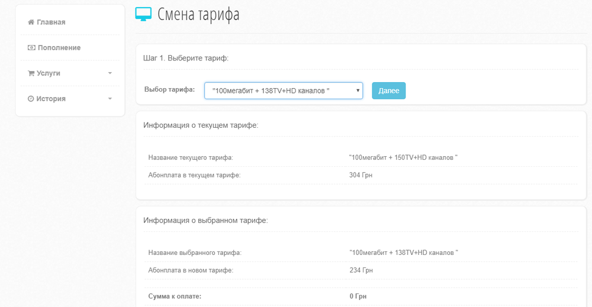Expand the История submenu caret
The image size is (592, 307).
(110, 99)
